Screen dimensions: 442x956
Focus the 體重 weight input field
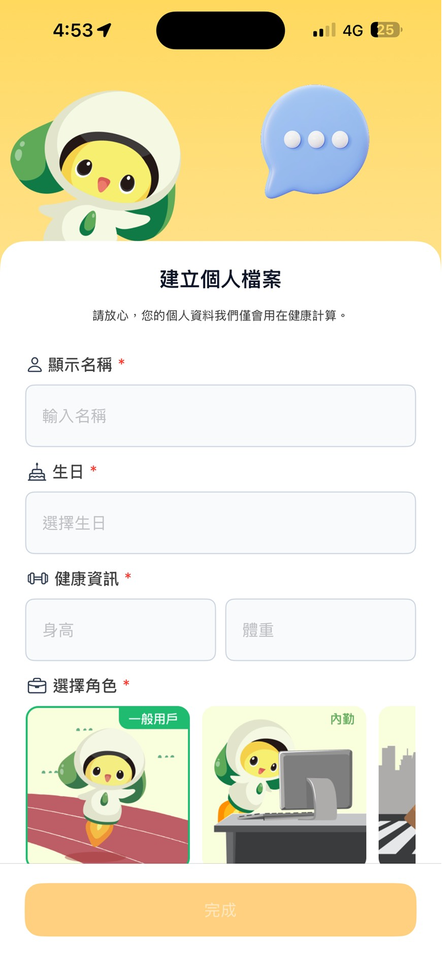point(321,630)
